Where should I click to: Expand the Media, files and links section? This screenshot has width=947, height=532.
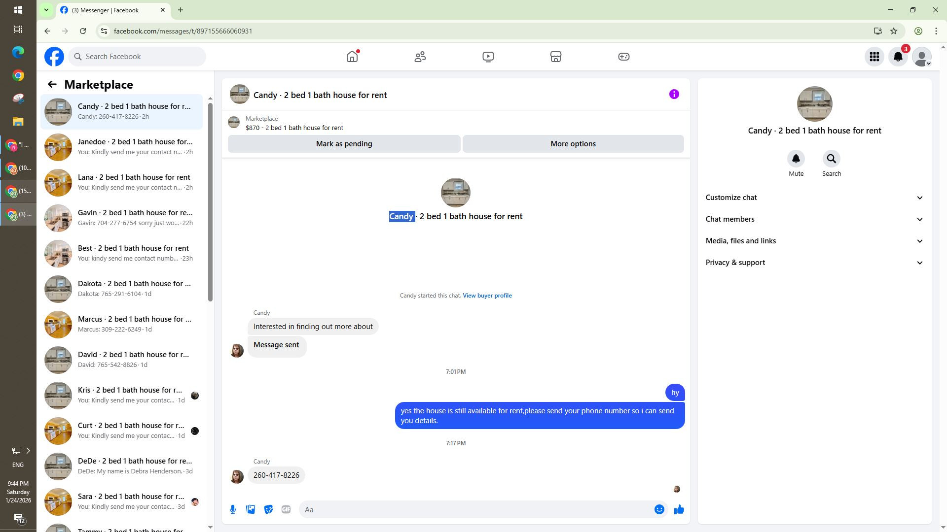814,241
